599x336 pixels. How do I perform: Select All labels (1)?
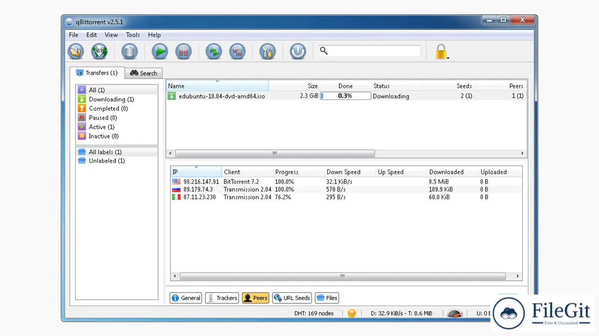(x=117, y=152)
